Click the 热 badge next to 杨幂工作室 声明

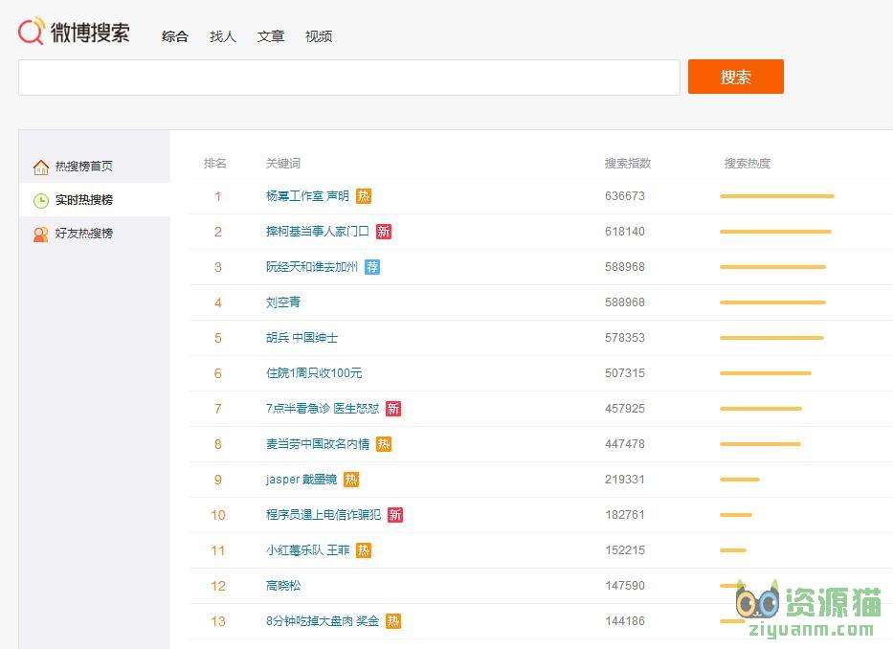pyautogui.click(x=364, y=196)
